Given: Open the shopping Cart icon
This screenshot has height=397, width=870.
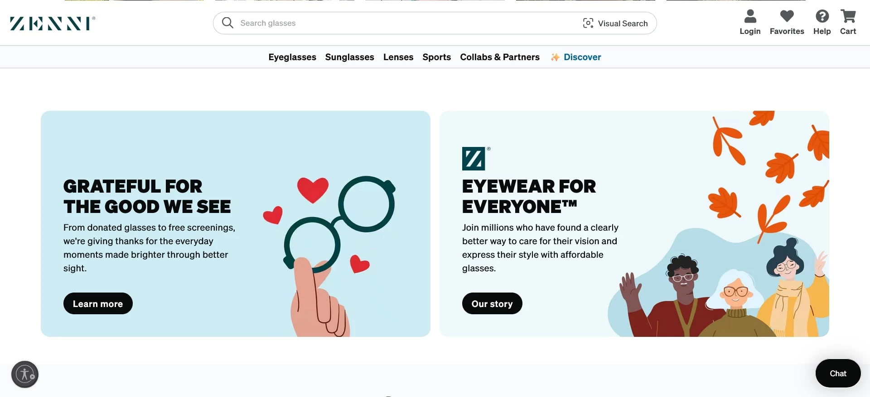Looking at the screenshot, I should [x=848, y=16].
